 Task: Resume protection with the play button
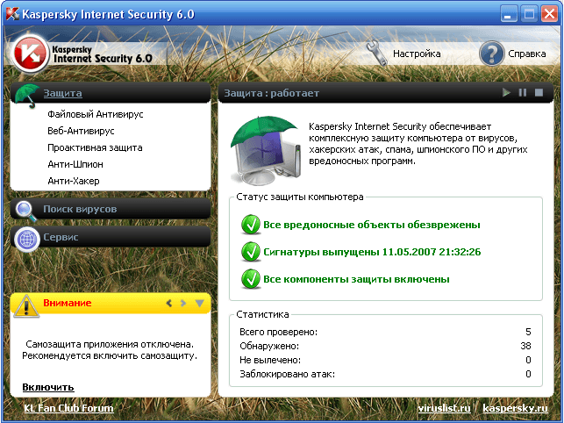506,93
